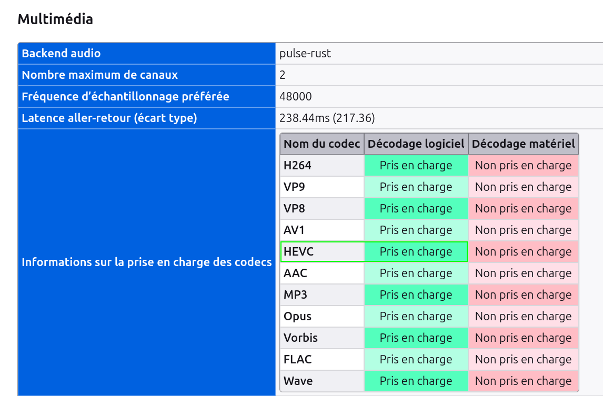603x396 pixels.
Task: Click HEVC software decoding Pris en charge
Action: [416, 251]
